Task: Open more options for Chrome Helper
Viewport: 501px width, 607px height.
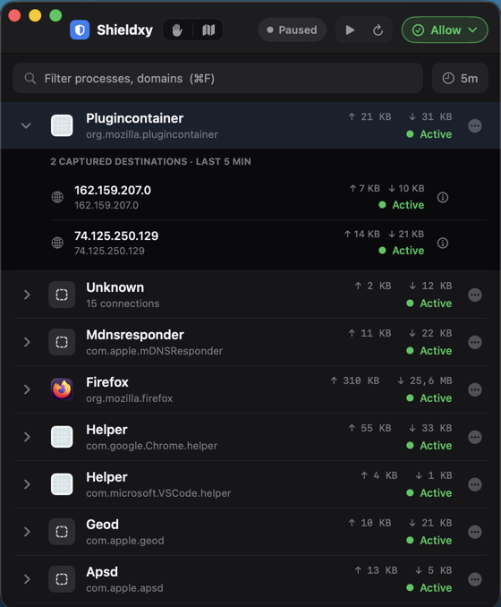Action: [475, 437]
